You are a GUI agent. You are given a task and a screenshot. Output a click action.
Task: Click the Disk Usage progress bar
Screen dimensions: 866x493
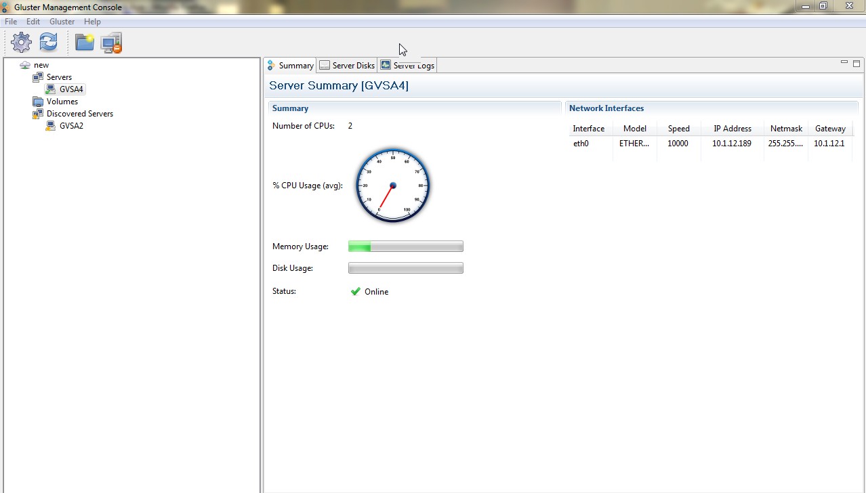[x=405, y=268]
